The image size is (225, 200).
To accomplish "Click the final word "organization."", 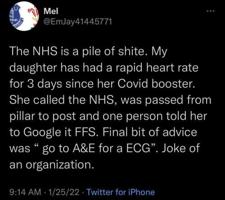I will click(60, 165).
